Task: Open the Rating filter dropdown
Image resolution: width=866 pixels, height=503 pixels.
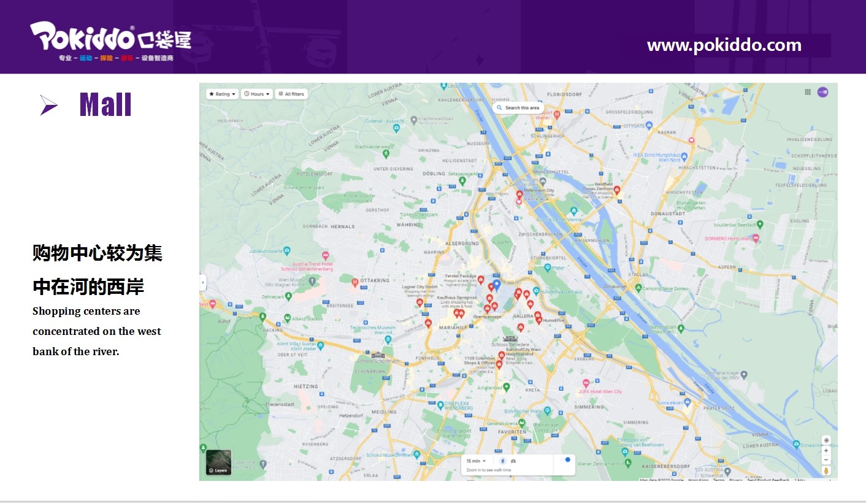Action: point(222,94)
